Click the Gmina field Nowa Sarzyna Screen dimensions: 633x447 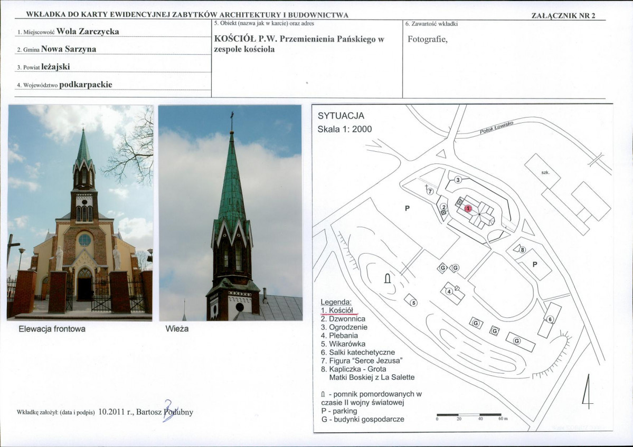pos(69,49)
